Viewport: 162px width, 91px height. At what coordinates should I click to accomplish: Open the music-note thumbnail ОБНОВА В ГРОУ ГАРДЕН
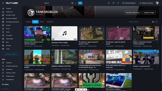click(x=64, y=33)
